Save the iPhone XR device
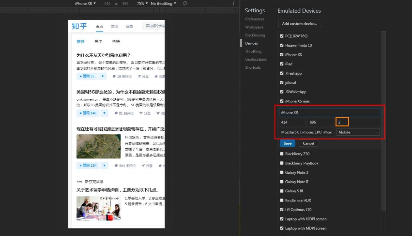This screenshot has height=236, width=412. [288, 143]
